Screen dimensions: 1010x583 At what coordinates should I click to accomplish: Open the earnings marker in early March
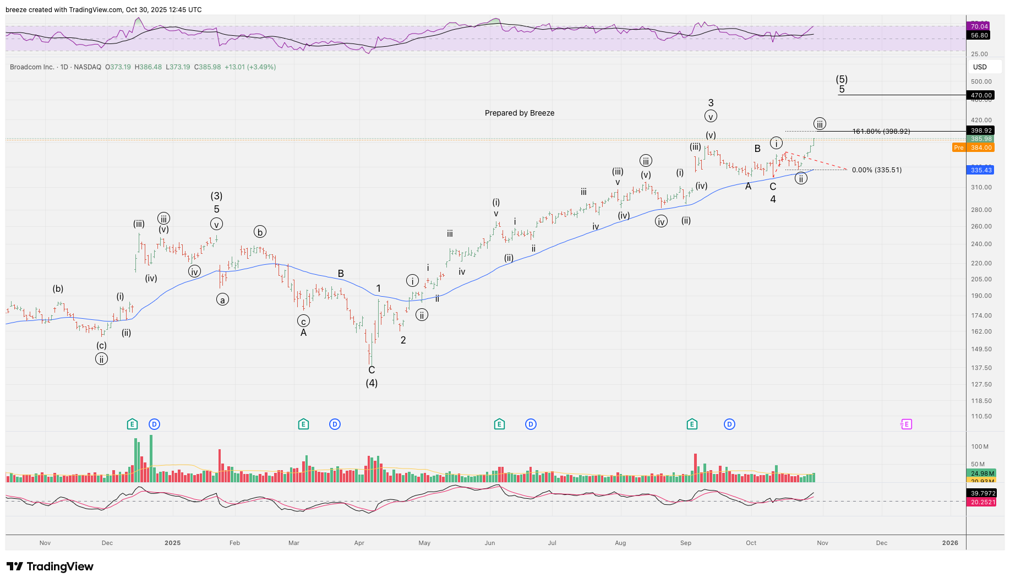[303, 424]
